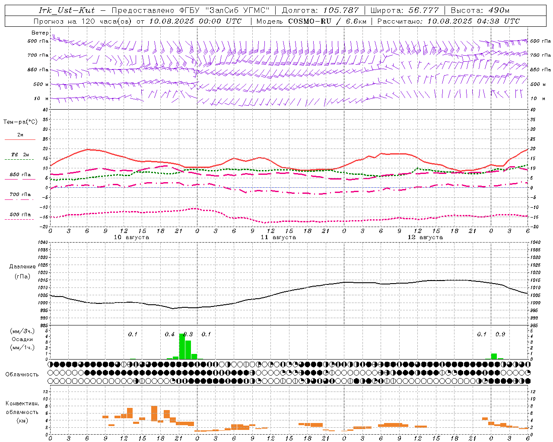Click the '850 гПа' wind level label on the left

tap(38, 69)
